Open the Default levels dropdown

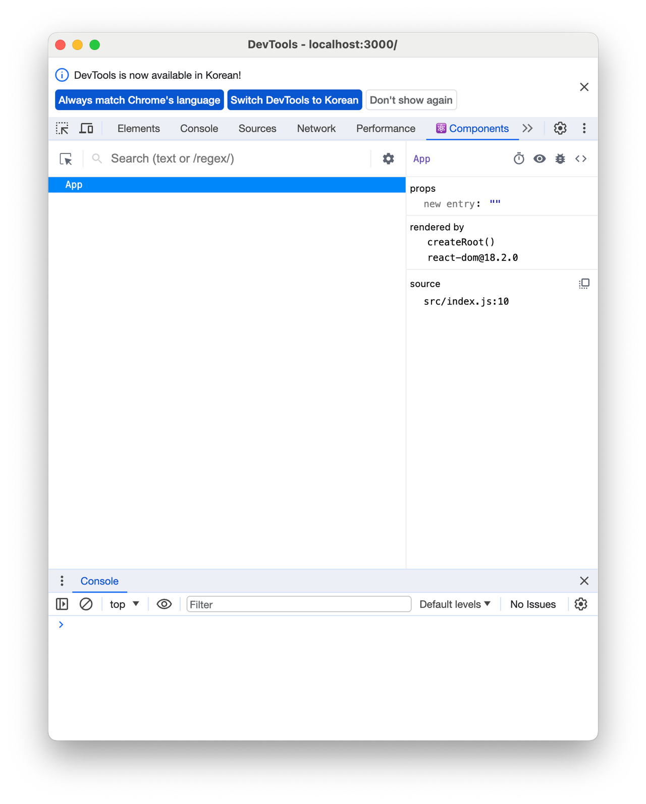[455, 604]
